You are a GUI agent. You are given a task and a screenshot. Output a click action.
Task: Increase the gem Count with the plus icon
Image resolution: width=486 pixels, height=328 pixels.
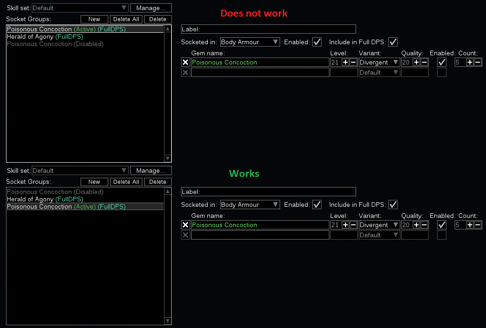[x=469, y=62]
